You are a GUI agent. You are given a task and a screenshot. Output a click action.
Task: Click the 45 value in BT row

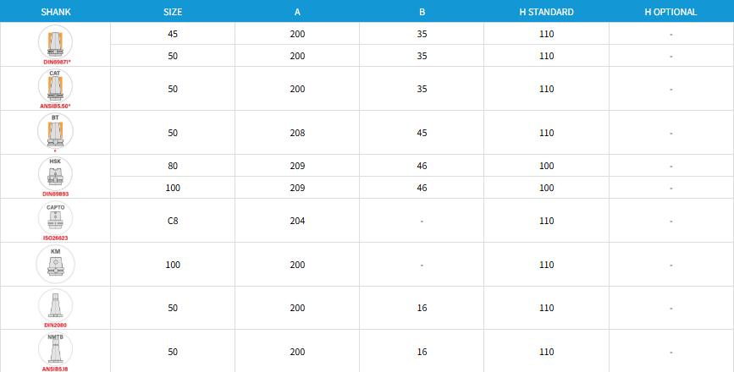pos(422,133)
